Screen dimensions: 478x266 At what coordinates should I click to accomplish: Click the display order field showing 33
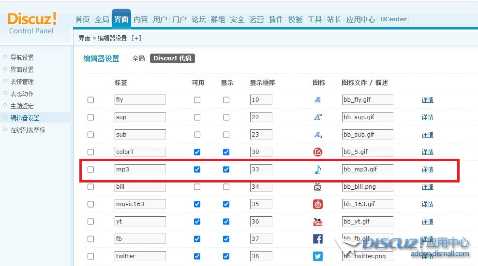(x=261, y=169)
